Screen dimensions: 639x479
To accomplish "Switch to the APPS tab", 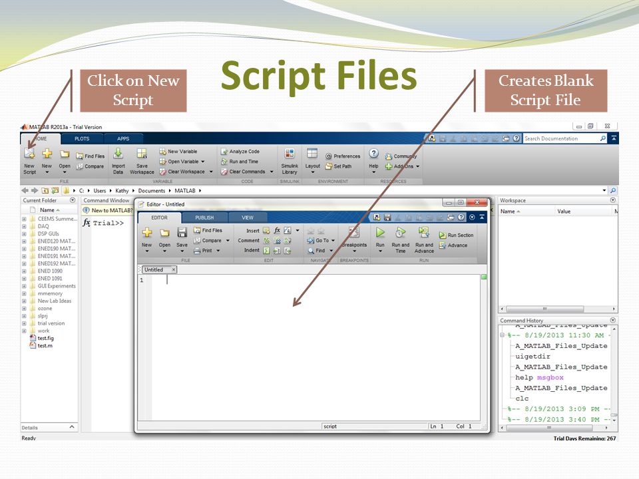I will 123,138.
